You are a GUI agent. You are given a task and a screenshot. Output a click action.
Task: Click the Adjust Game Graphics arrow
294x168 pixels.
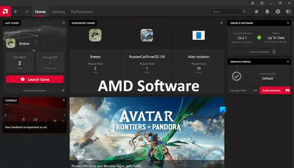(x=63, y=90)
